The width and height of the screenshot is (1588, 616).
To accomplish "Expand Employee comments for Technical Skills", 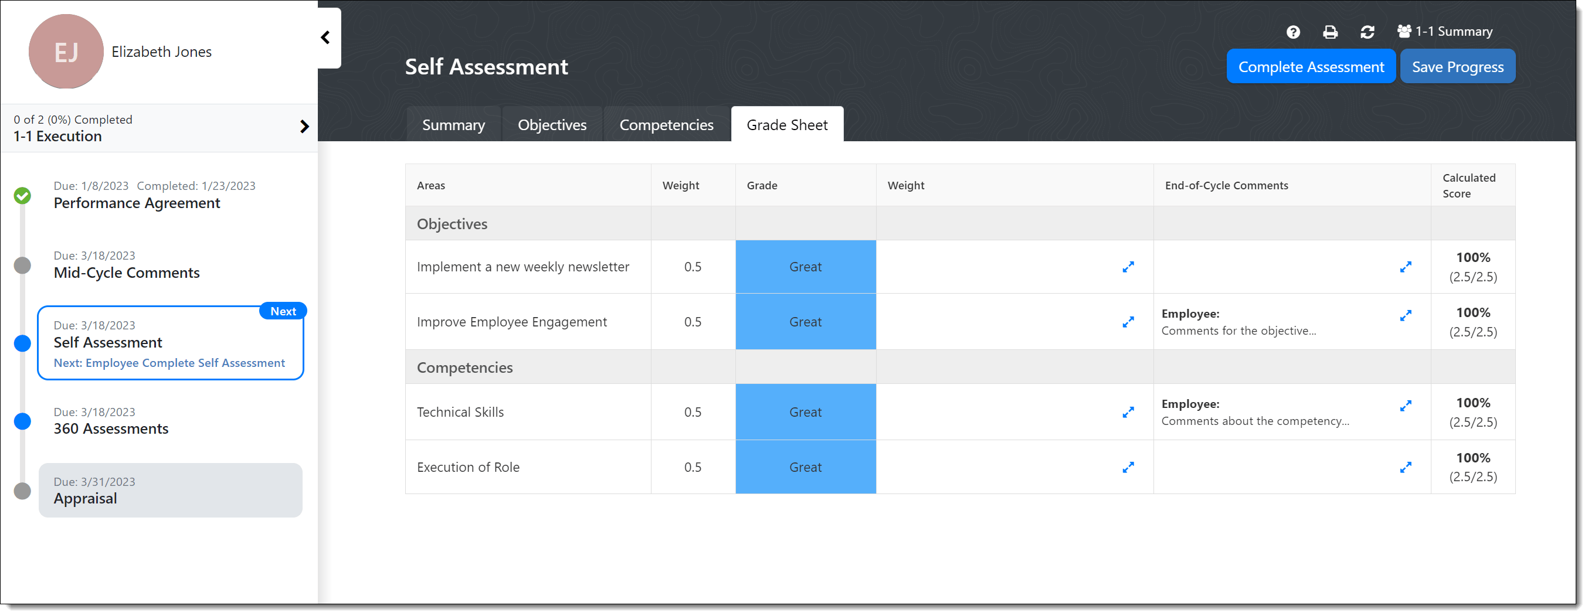I will pyautogui.click(x=1406, y=406).
